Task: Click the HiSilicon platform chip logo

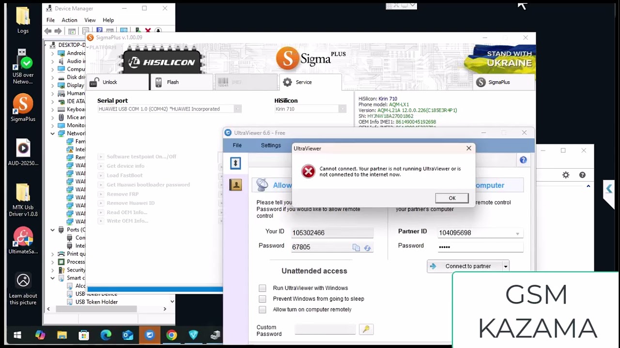Action: 162,61
